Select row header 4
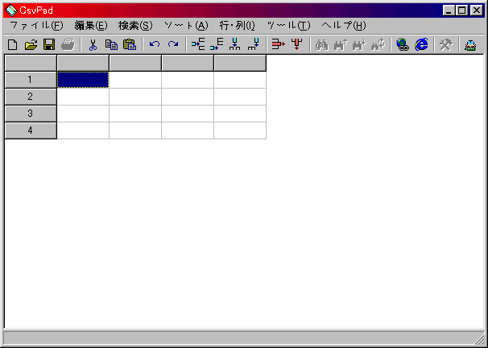This screenshot has width=488, height=348. [x=31, y=130]
